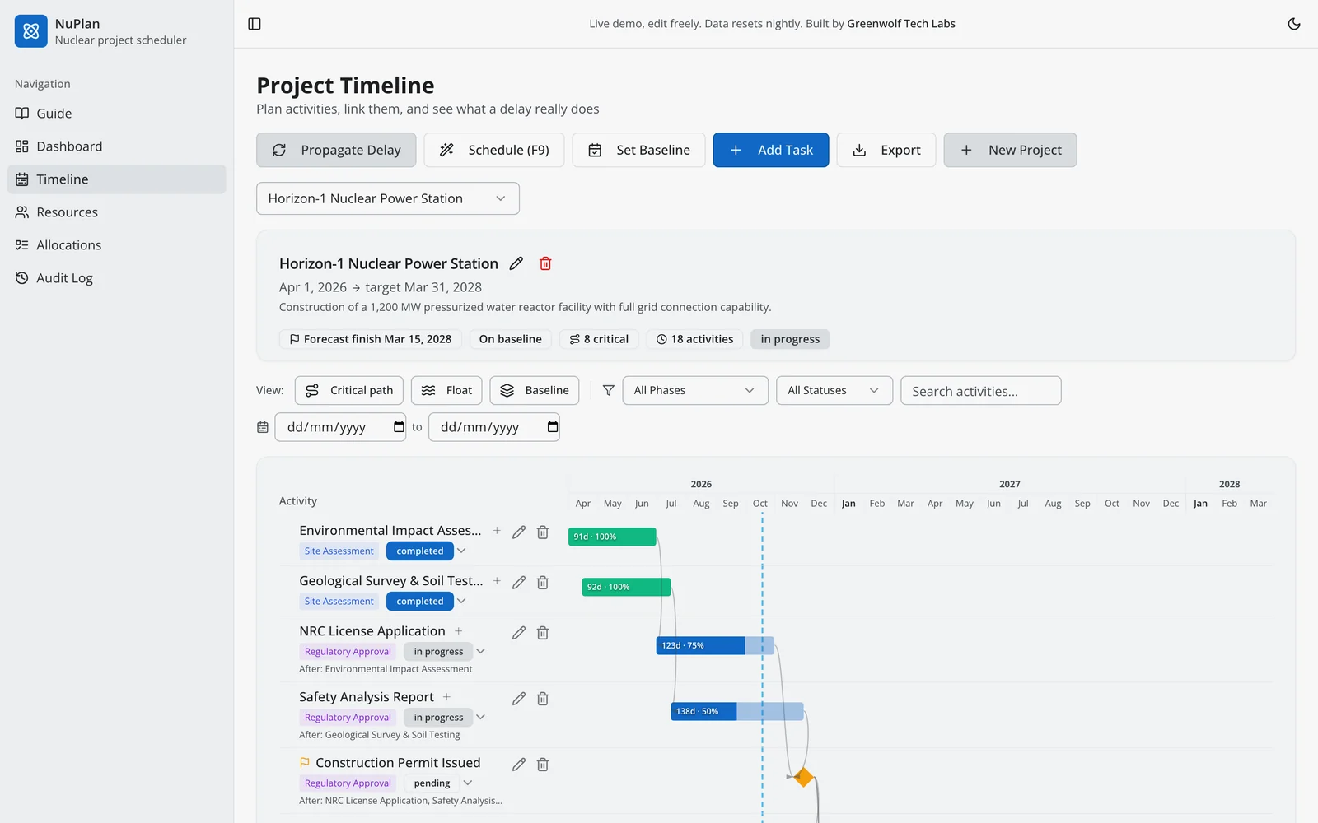
Task: Add subtask to Environmental Impact Assessment
Action: tap(497, 531)
